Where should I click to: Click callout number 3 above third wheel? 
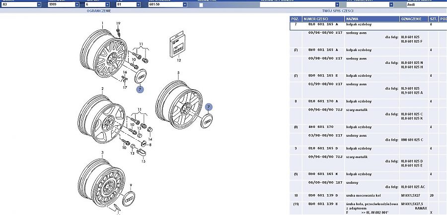103,153
